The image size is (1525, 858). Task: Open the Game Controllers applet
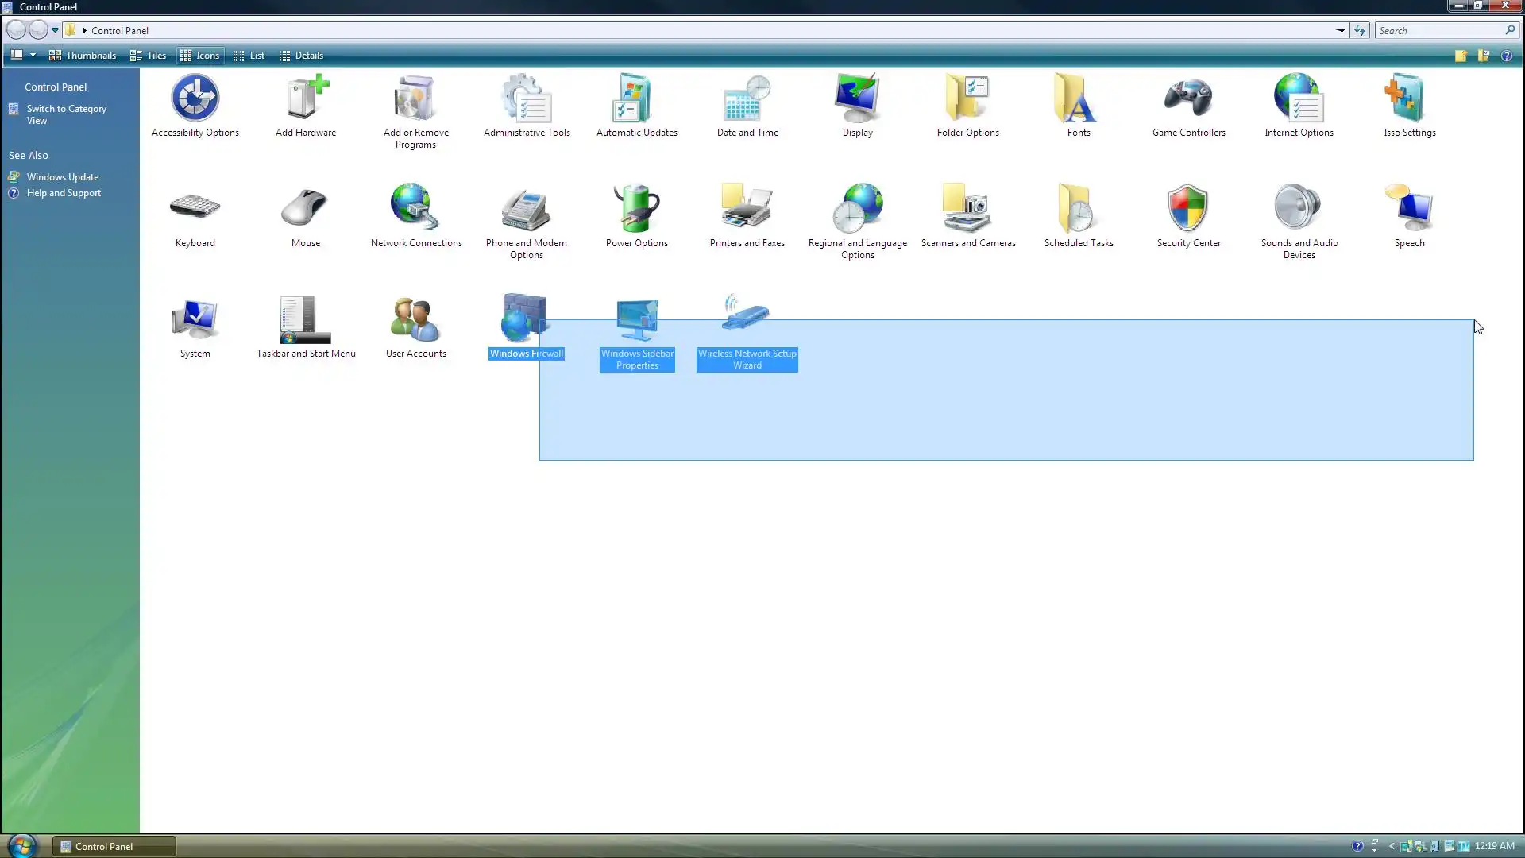click(1188, 99)
